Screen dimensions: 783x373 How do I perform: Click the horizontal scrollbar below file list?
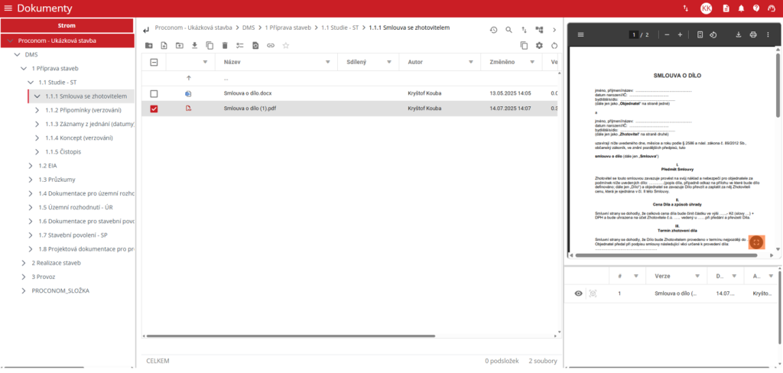point(306,336)
